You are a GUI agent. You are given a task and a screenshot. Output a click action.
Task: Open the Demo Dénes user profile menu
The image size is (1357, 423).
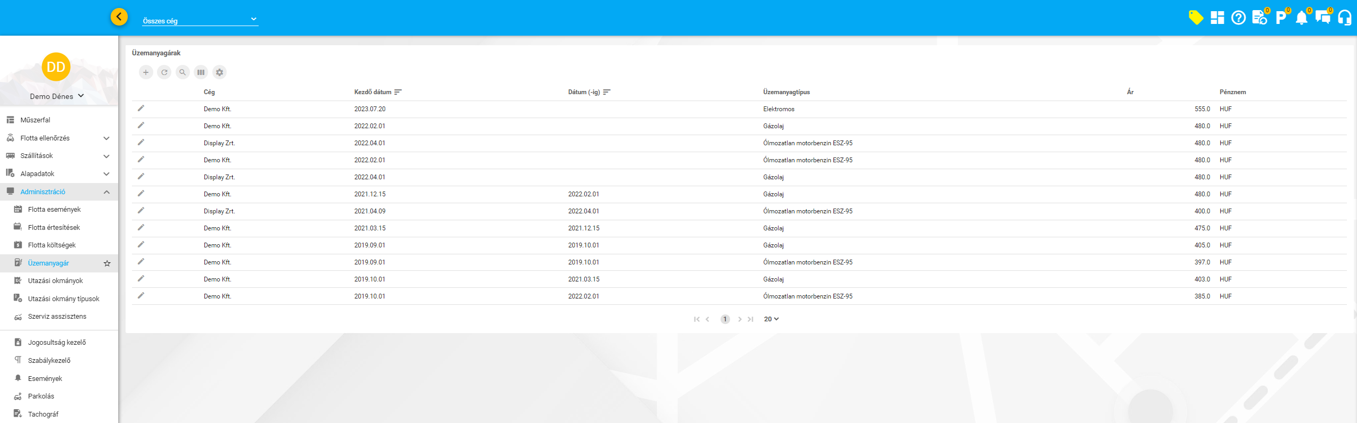pyautogui.click(x=57, y=96)
